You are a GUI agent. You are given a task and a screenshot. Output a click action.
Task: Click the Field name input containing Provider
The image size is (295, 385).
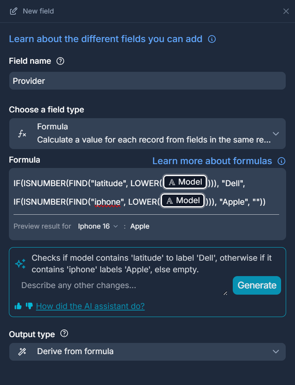[147, 81]
